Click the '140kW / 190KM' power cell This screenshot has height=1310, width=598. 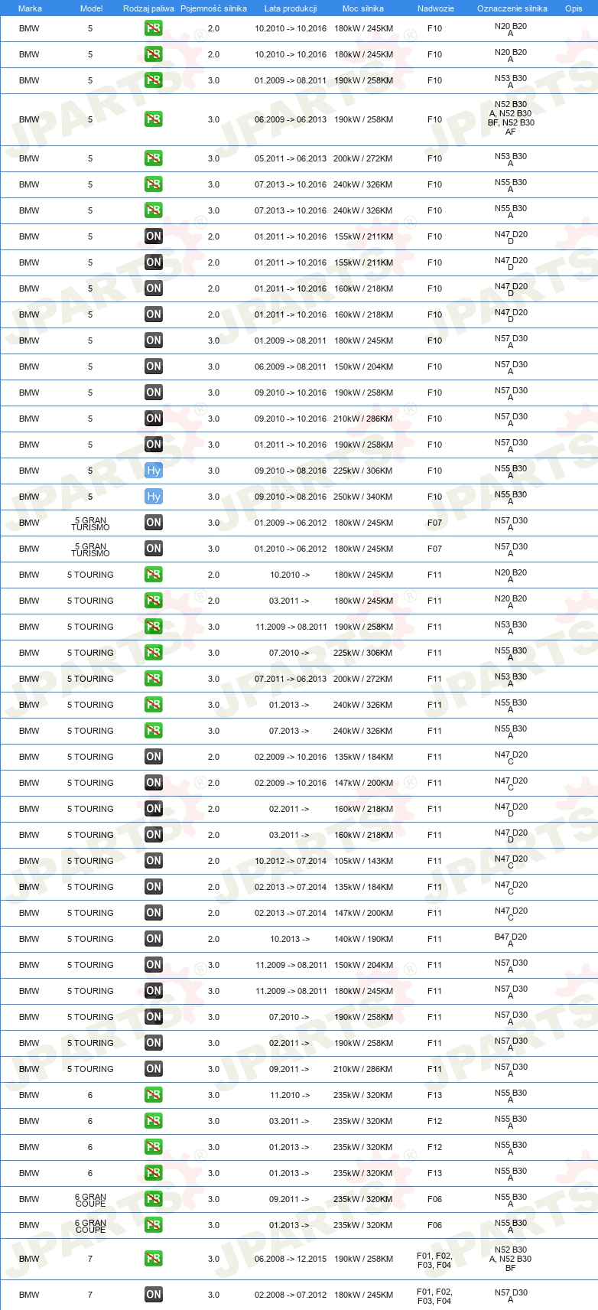click(363, 939)
